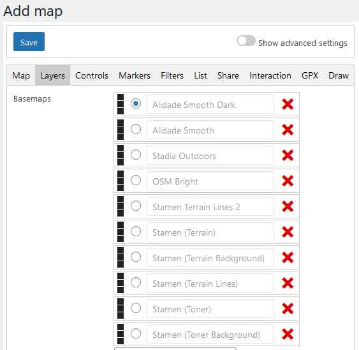
Task: Open the Filters tab
Action: coord(172,75)
